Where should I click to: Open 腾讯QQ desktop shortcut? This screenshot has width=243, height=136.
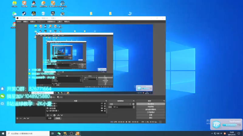(33, 4)
